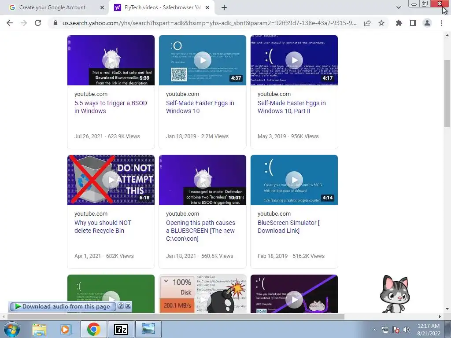Click youtube.com above 5.5 ways to trigger
The image size is (451, 338).
click(91, 94)
